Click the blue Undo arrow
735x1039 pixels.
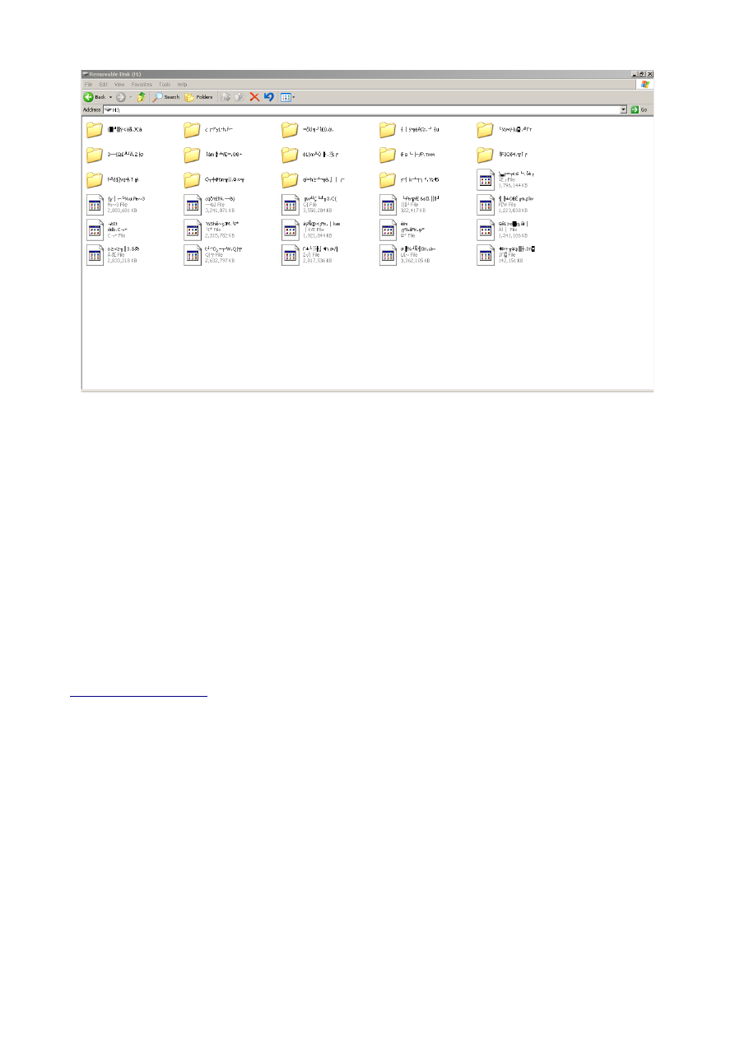pos(268,97)
